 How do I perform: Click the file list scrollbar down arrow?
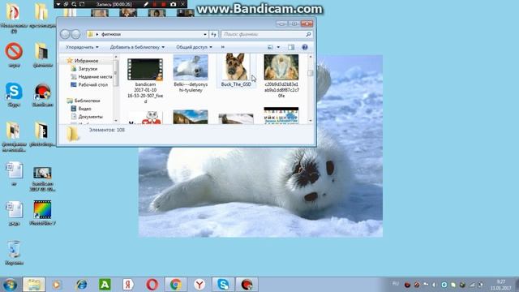point(310,121)
